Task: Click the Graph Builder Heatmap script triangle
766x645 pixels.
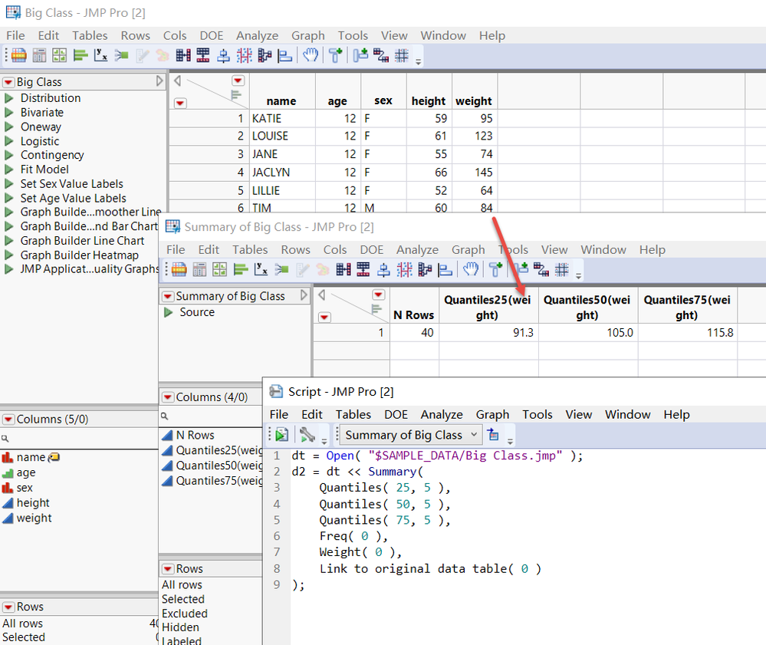Action: pos(9,255)
